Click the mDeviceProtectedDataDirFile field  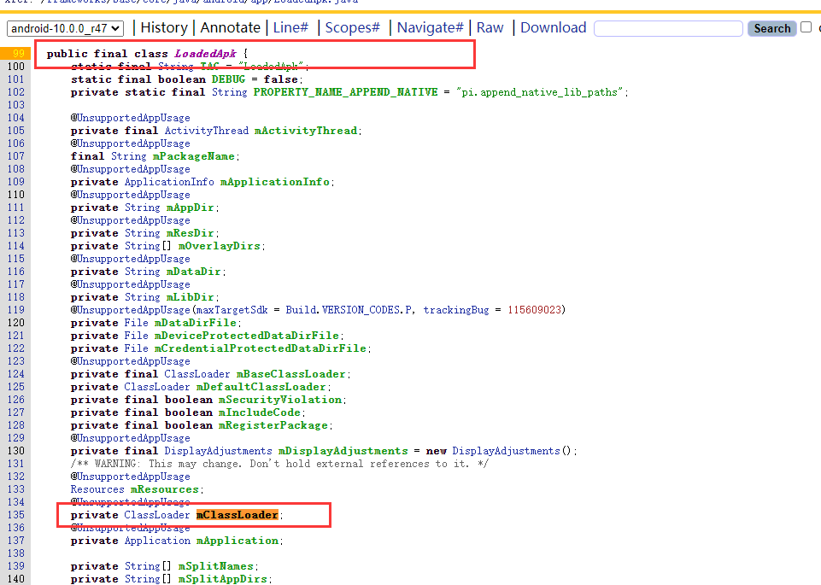coord(247,336)
